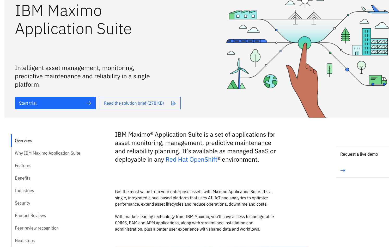Go to Peer review recognition section
This screenshot has width=389, height=247.
(x=37, y=228)
